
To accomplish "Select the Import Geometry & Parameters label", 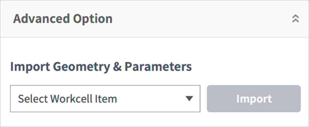I will [101, 67].
